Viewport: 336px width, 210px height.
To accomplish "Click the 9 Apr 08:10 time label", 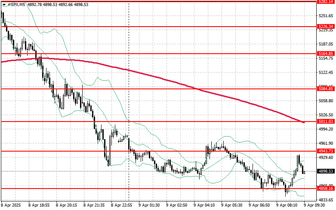I will [287, 205].
